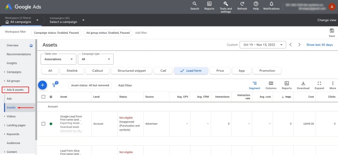The image size is (338, 155).
Task: Tick the select-all checkbox in table header
Action: 44,97
